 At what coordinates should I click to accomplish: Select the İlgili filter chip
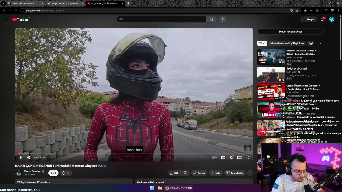pyautogui.click(x=311, y=43)
